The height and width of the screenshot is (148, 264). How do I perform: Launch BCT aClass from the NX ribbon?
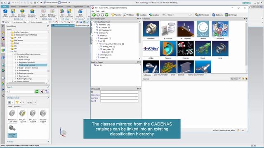[62, 13]
